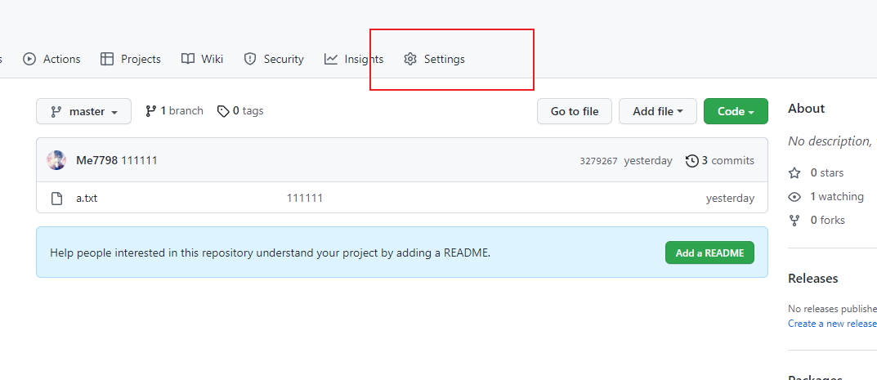Click the Add a README button
The image size is (877, 380).
709,253
